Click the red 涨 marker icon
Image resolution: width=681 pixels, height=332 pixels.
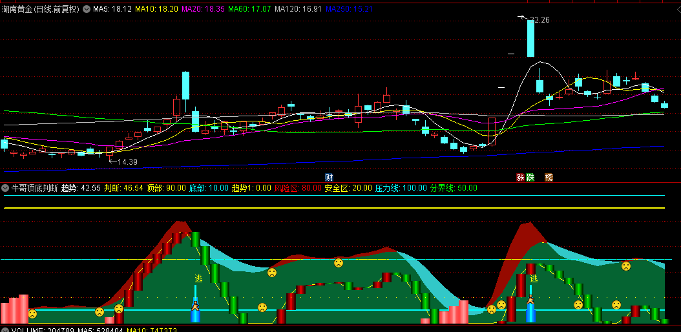pyautogui.click(x=520, y=177)
